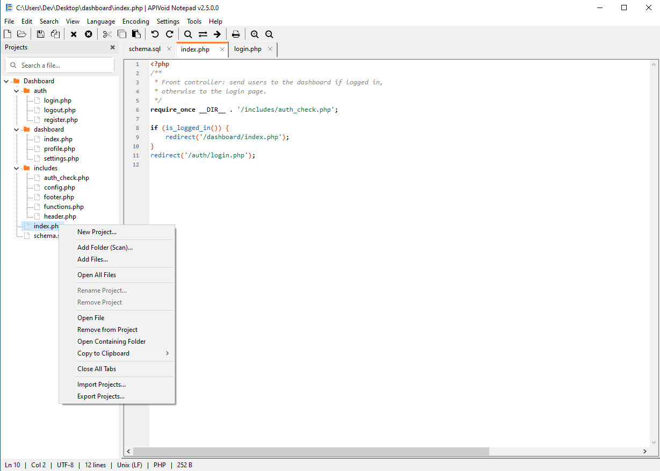Screen dimensions: 660x471
Task: Select header.php in the tree
Action: tap(60, 216)
